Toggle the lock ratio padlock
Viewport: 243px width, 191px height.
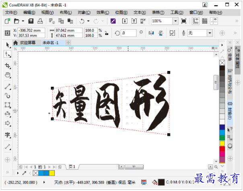107,33
